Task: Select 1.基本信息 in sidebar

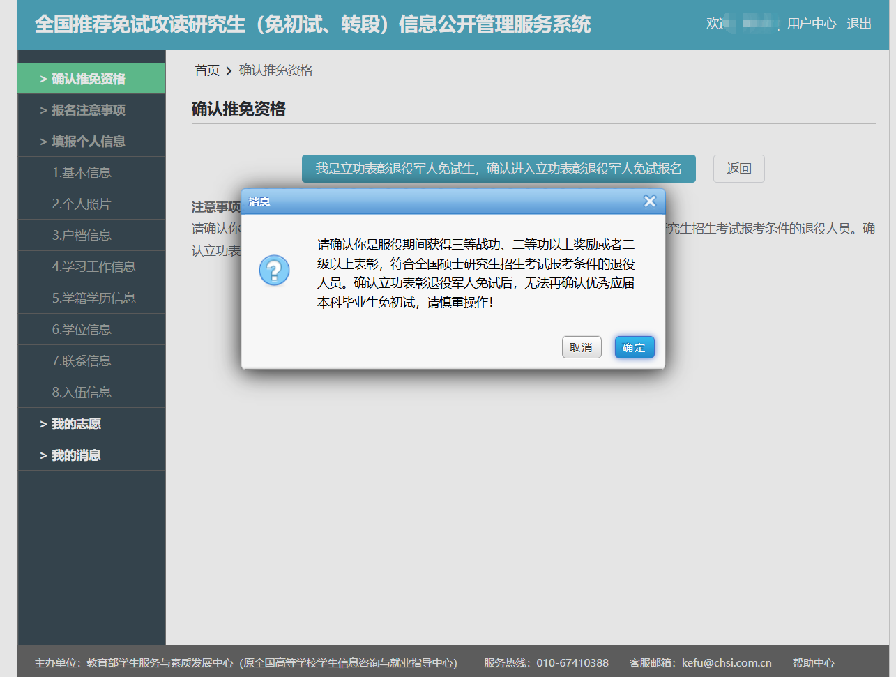Action: [82, 173]
